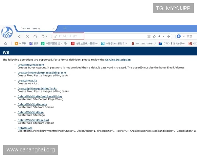The height and width of the screenshot is (158, 197).
Task: Open the 百度 bookmark
Action: [34, 43]
